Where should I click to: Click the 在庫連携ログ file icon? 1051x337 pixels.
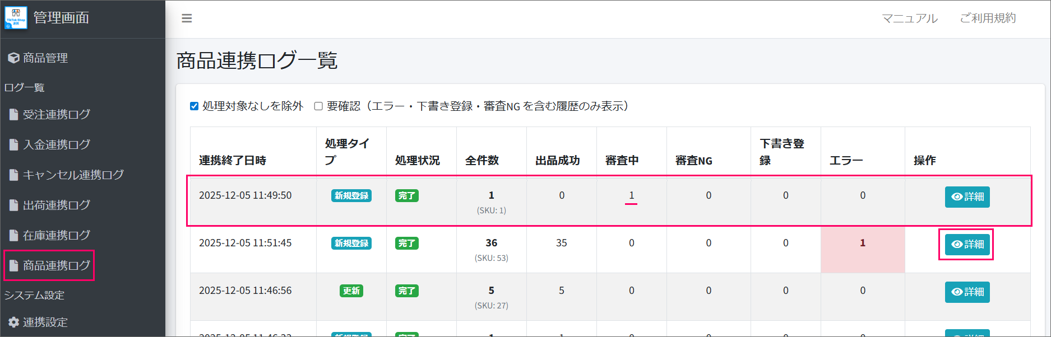coord(14,236)
